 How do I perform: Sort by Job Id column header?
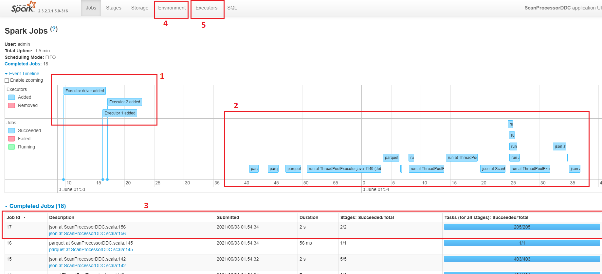click(13, 217)
